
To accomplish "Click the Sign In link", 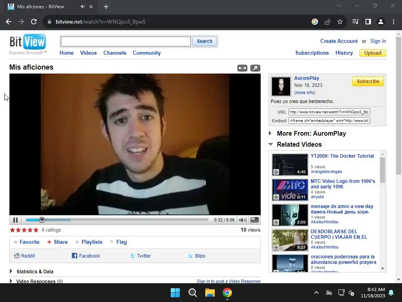I will point(378,41).
